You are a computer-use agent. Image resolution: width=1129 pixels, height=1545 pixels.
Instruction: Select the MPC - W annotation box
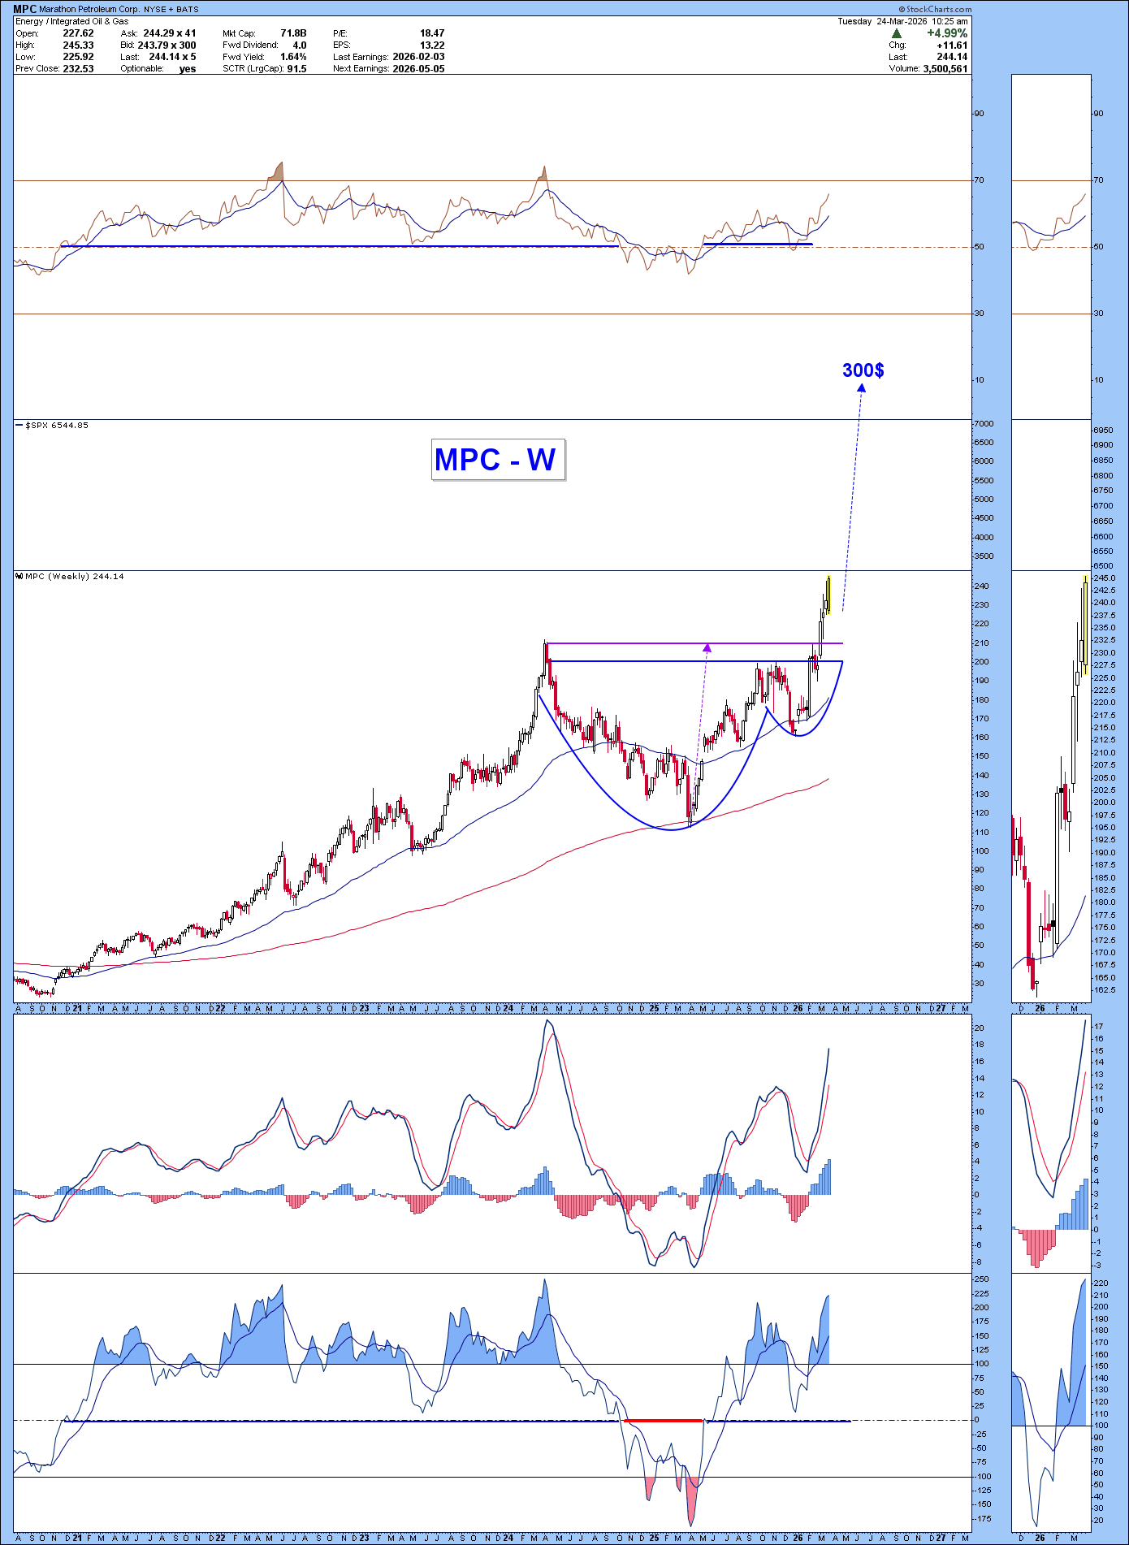tap(497, 460)
